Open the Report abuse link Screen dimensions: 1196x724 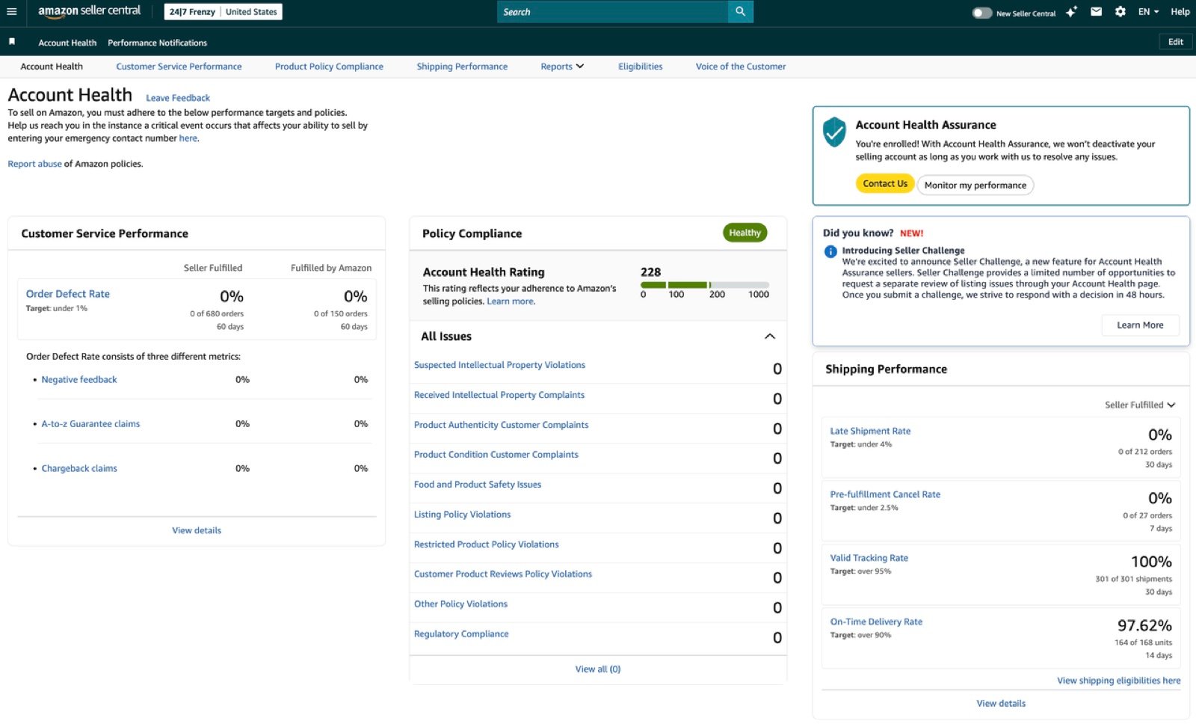pyautogui.click(x=34, y=164)
